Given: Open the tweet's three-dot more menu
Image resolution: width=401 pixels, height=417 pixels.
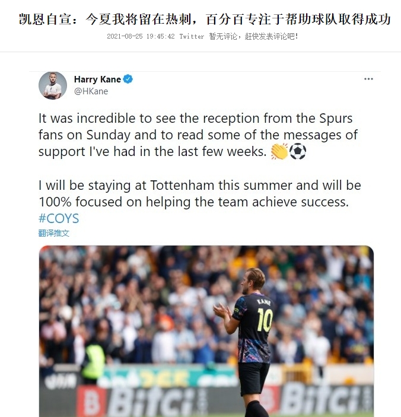Looking at the screenshot, I should pos(368,79).
